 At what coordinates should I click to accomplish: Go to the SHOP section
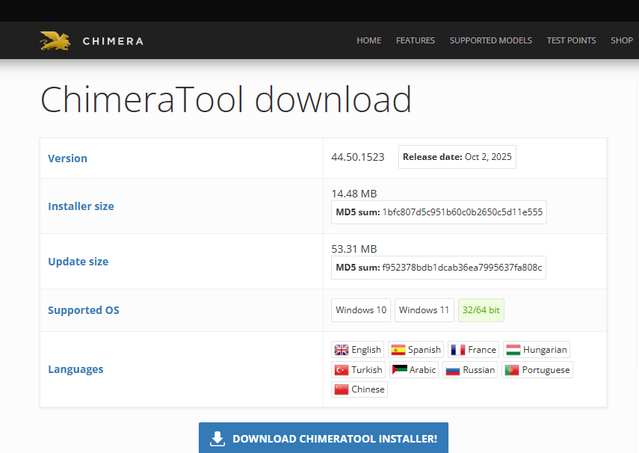tap(621, 40)
